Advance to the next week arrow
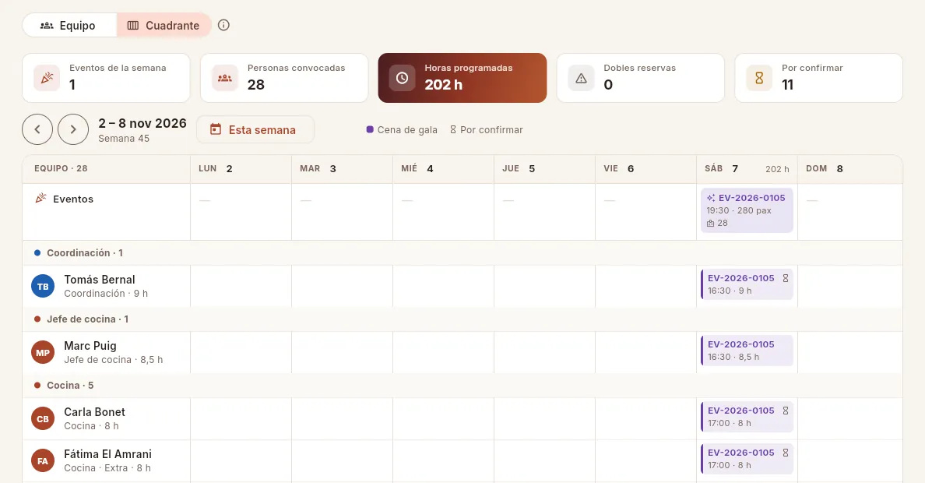925x483 pixels. [x=73, y=129]
